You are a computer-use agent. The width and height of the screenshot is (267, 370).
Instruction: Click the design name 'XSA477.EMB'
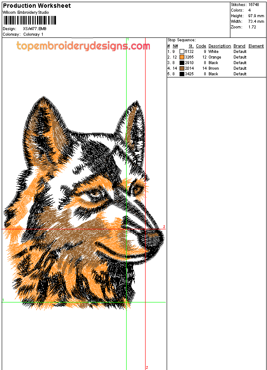pyautogui.click(x=34, y=29)
